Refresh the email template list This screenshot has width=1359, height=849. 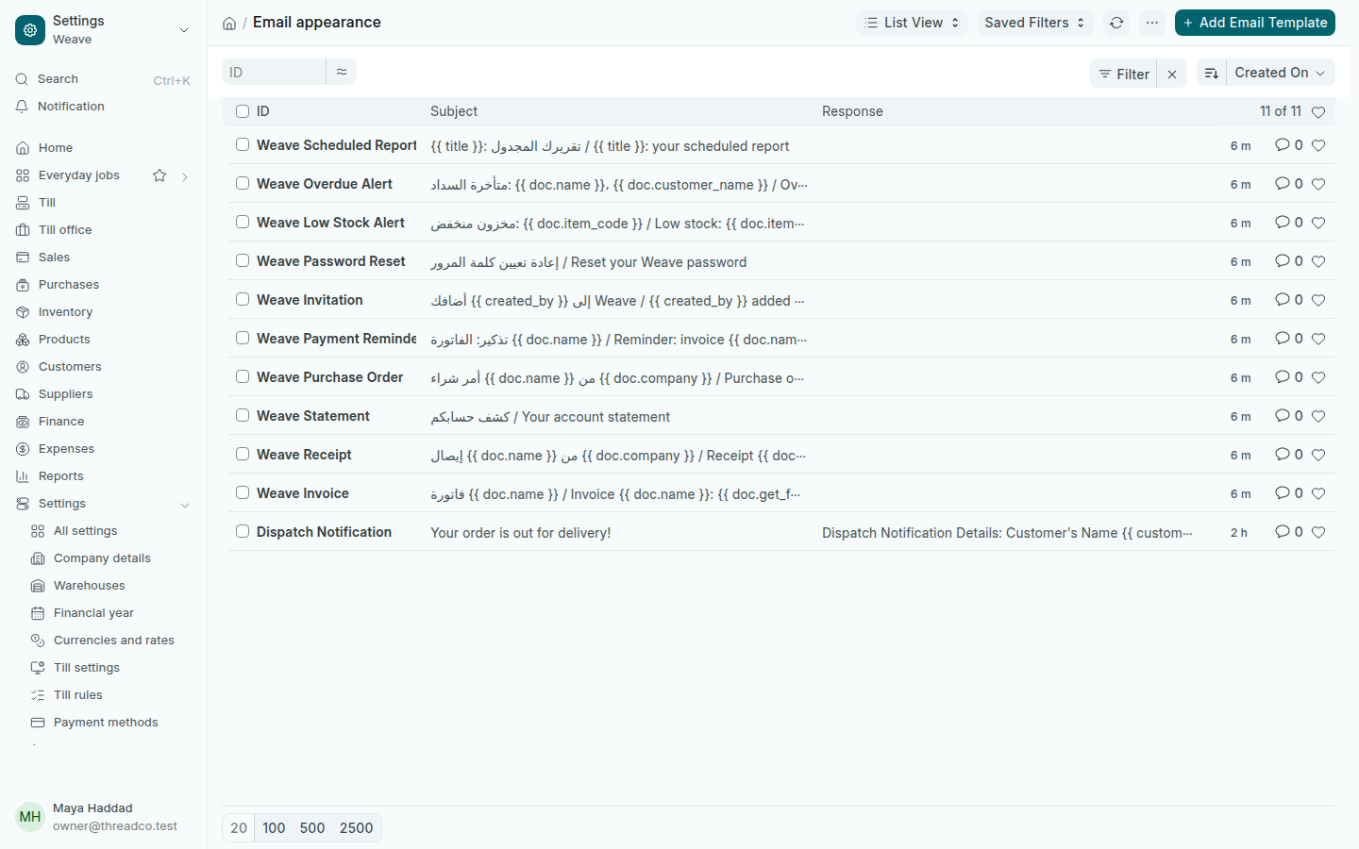1116,23
